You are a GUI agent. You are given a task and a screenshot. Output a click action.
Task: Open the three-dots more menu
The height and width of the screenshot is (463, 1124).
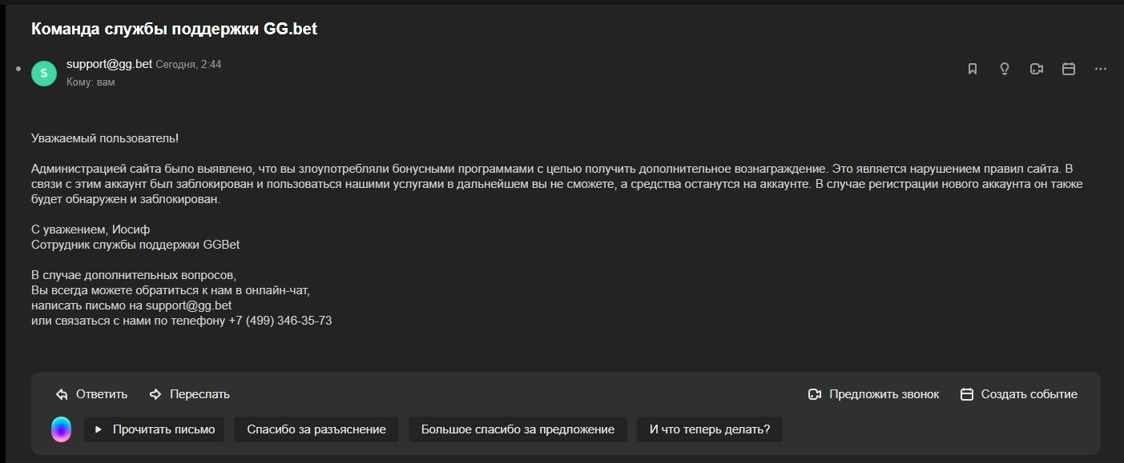[x=1101, y=70]
